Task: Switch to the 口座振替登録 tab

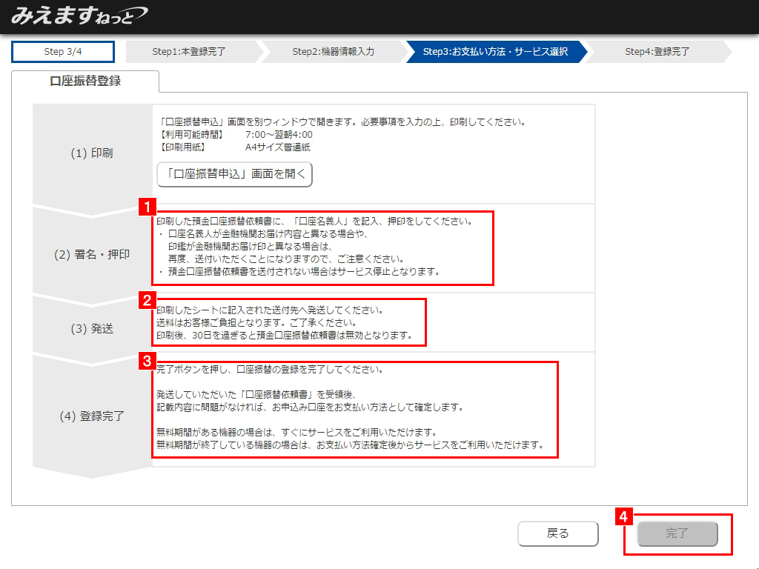Action: (85, 81)
